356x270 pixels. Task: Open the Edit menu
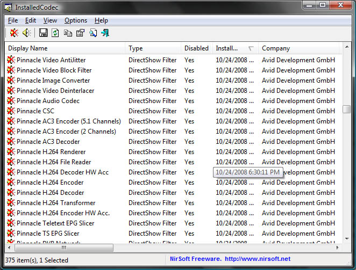click(31, 20)
